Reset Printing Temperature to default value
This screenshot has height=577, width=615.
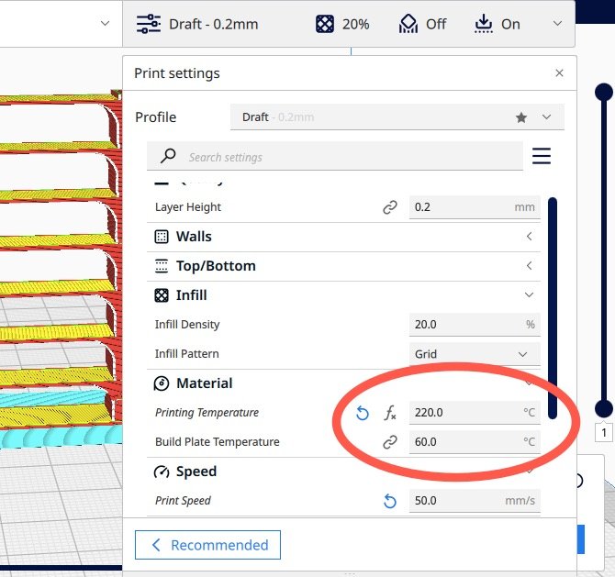(x=363, y=413)
